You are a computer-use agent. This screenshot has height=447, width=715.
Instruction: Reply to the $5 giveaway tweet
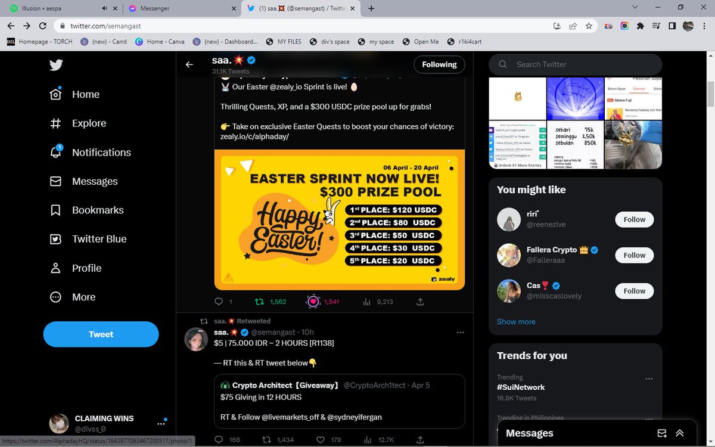point(219,440)
